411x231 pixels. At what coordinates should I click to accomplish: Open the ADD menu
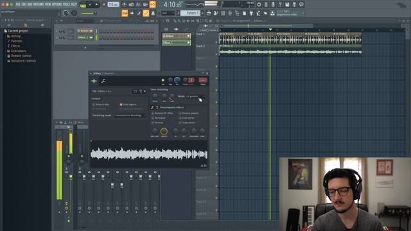[x=30, y=4]
